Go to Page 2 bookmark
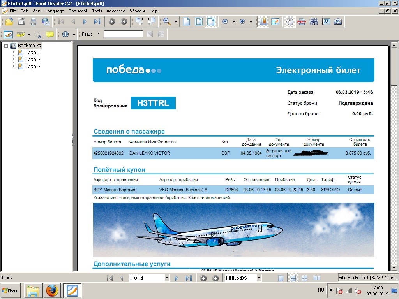 [x=33, y=60]
